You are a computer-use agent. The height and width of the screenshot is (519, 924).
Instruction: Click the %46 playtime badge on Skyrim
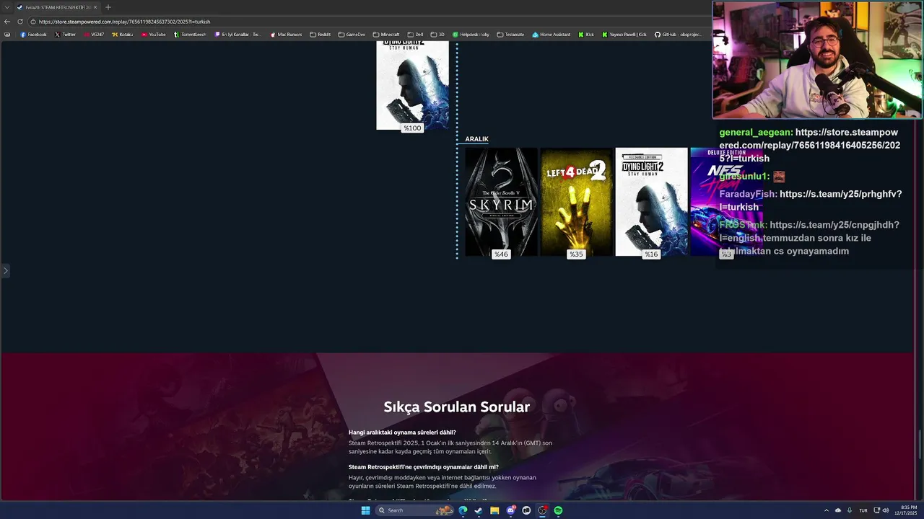point(501,254)
